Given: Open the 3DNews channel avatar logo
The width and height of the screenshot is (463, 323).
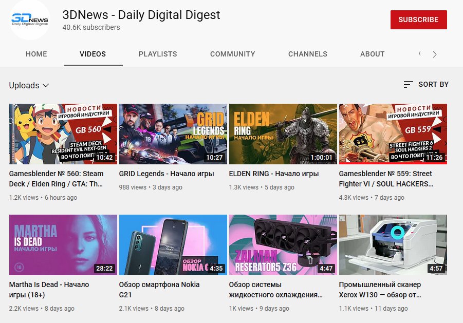Looking at the screenshot, I should click(30, 20).
